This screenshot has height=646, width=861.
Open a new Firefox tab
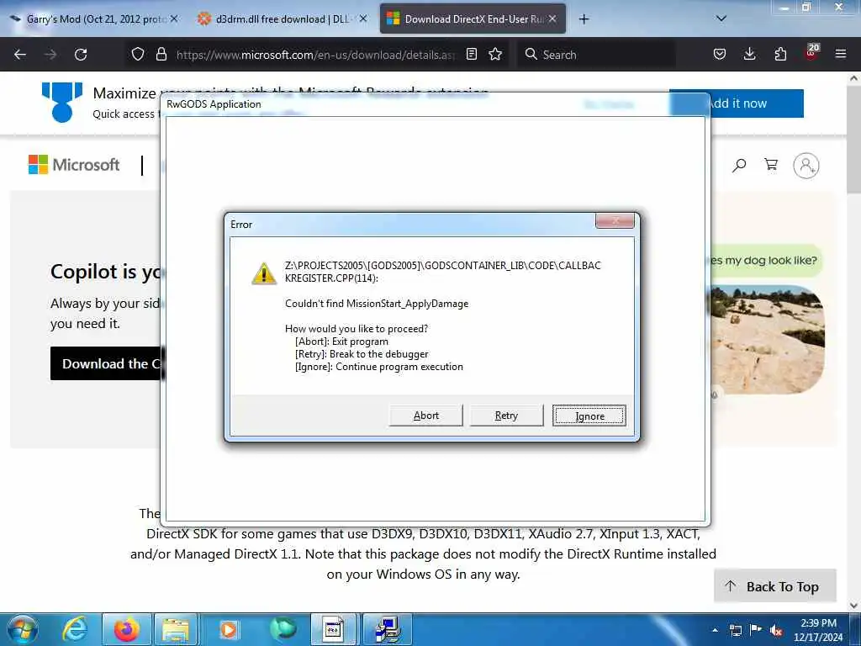pos(584,19)
